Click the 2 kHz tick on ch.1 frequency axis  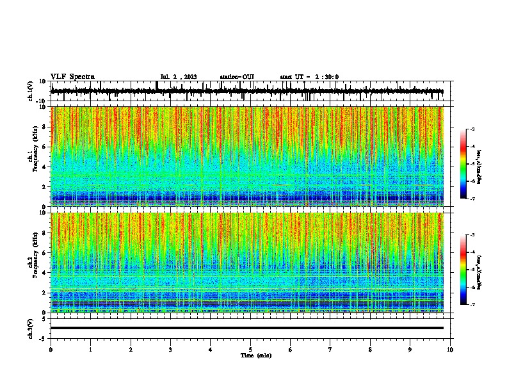click(44, 186)
